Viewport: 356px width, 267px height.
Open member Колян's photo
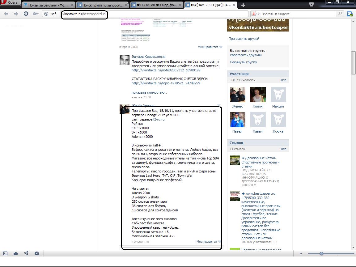pyautogui.click(x=258, y=95)
